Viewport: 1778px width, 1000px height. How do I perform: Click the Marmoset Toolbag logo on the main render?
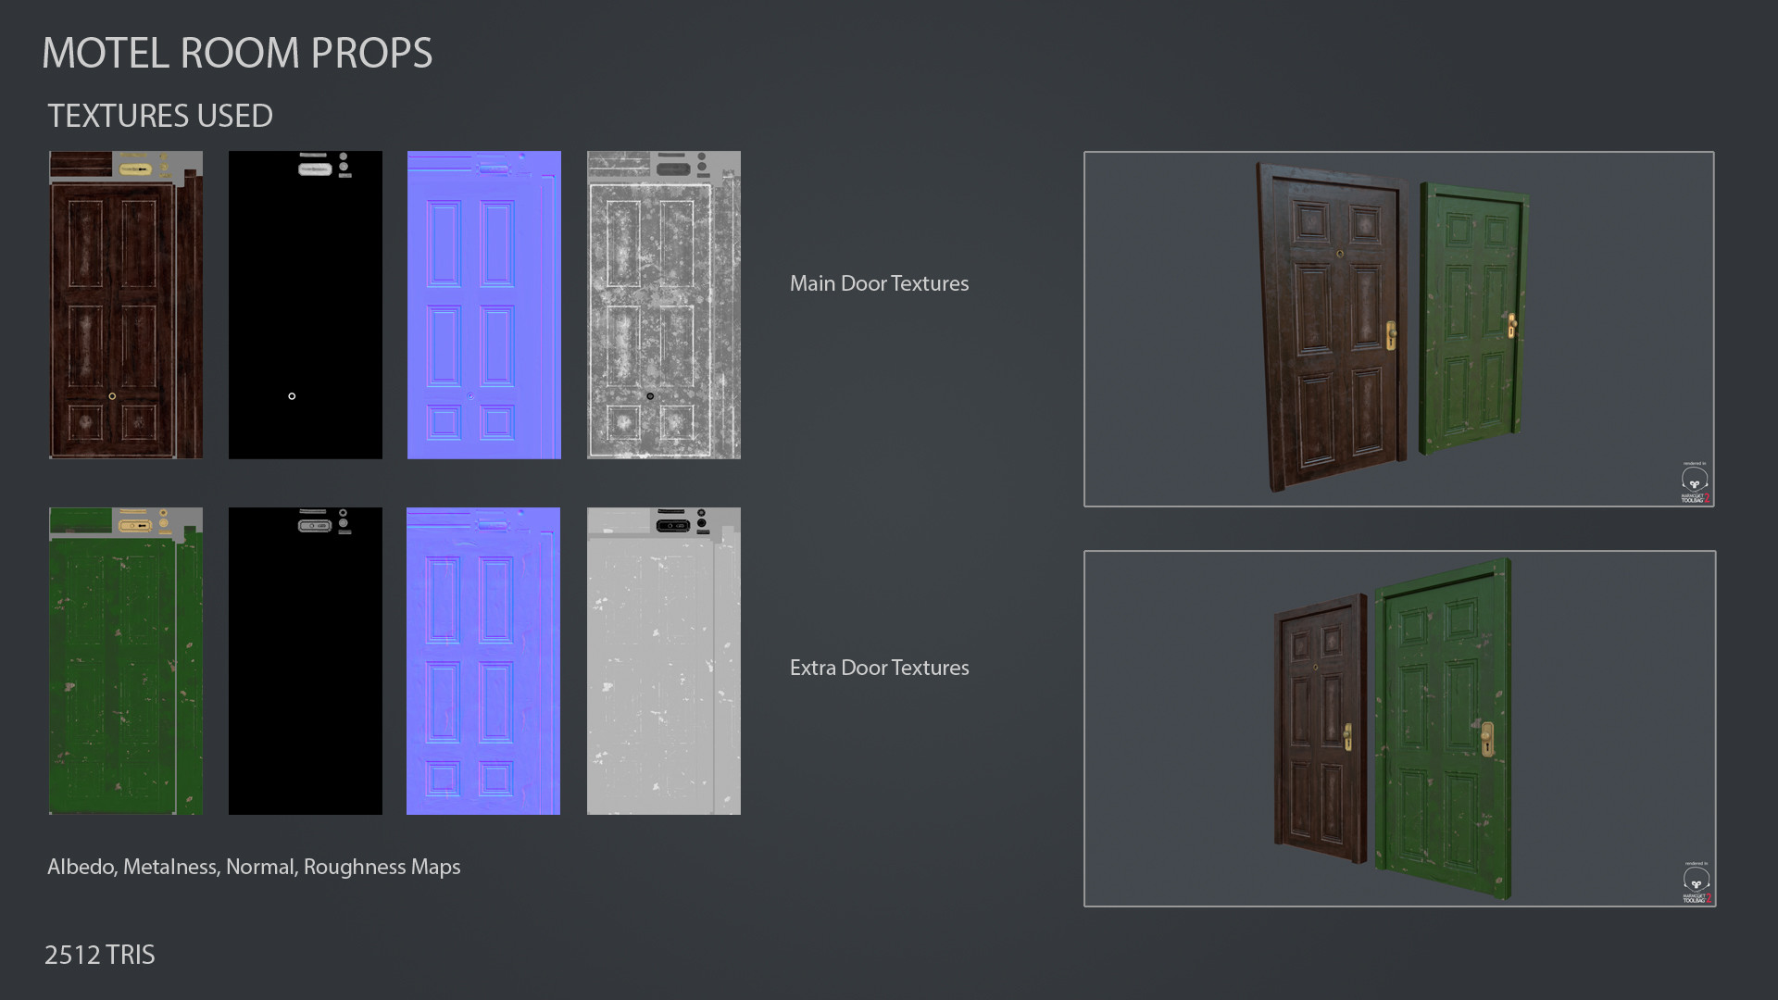pos(1694,481)
